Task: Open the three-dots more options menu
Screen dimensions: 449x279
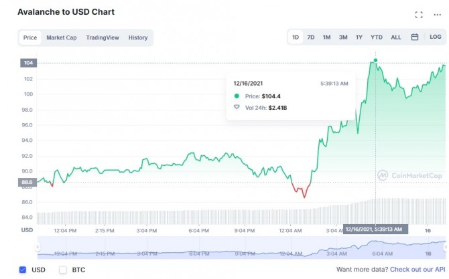Action: [x=438, y=15]
